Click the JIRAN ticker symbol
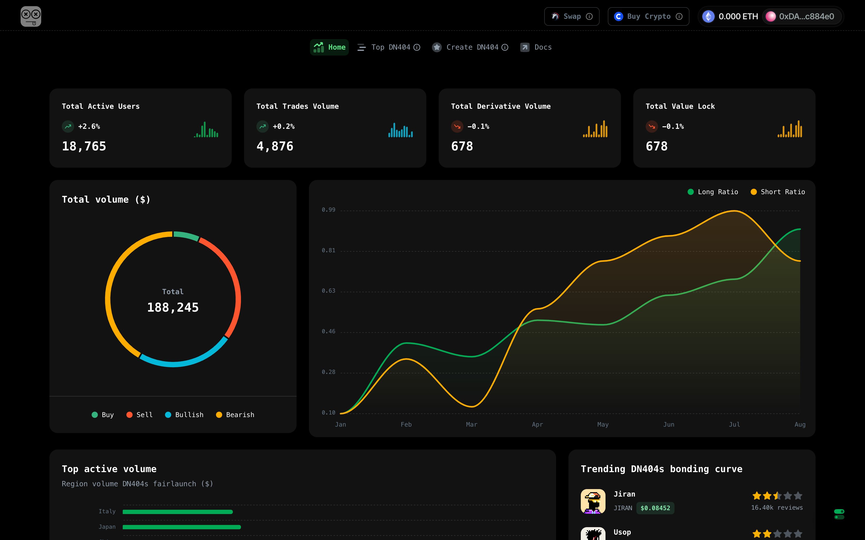Image resolution: width=865 pixels, height=540 pixels. click(x=623, y=508)
